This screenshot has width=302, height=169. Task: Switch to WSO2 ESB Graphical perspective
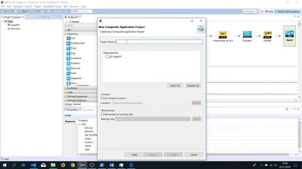287,11
